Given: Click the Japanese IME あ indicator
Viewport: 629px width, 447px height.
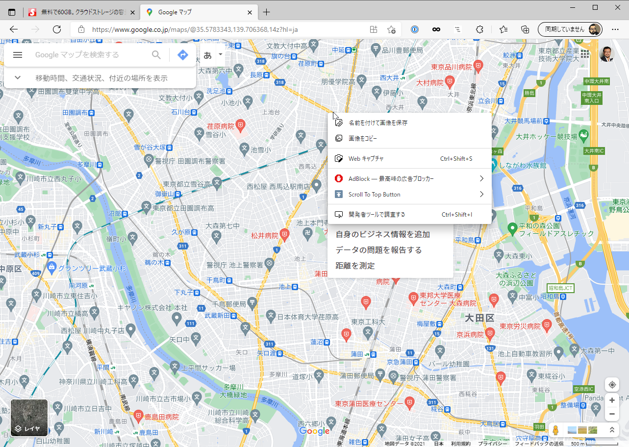Looking at the screenshot, I should pyautogui.click(x=207, y=55).
